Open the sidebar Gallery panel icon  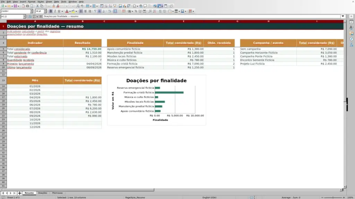coord(352,34)
